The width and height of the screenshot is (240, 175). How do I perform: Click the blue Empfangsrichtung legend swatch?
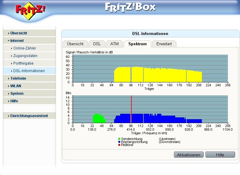click(119, 142)
